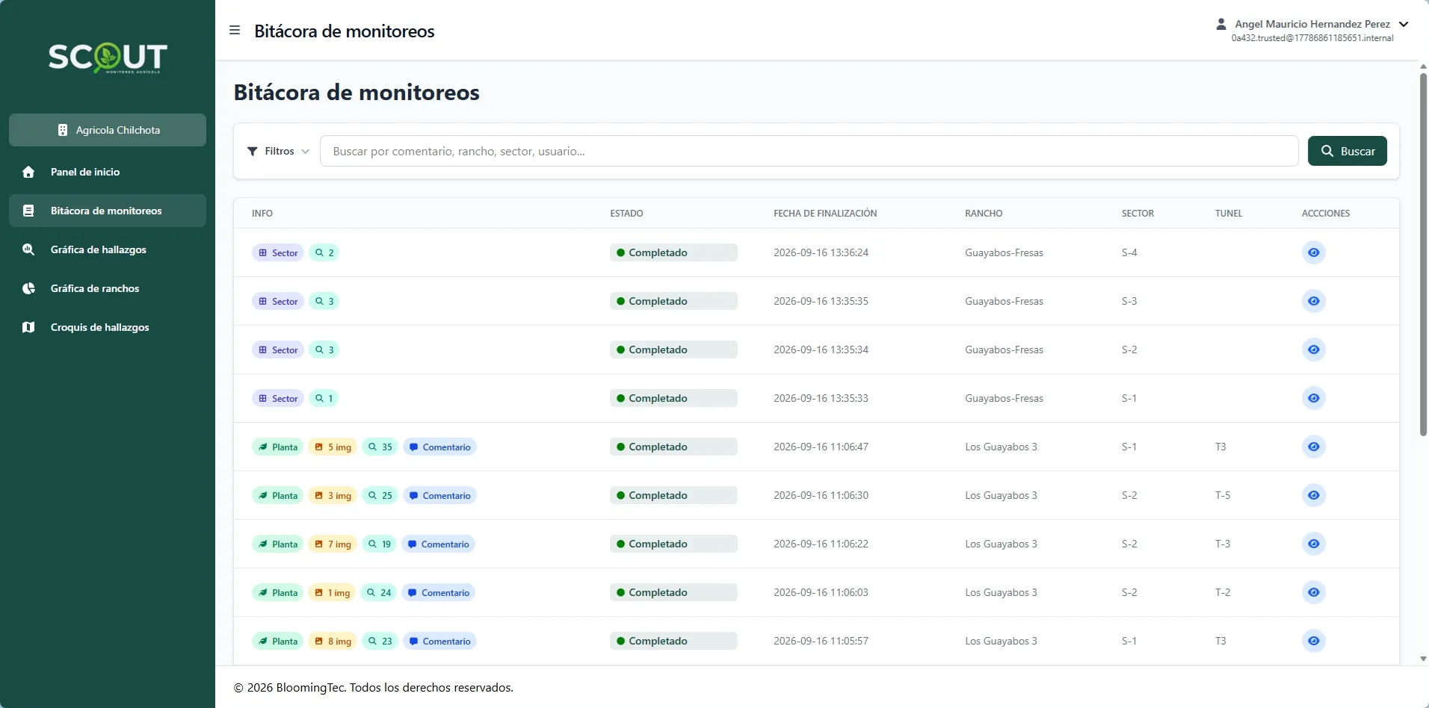Click the findings badge showing 2
Image resolution: width=1429 pixels, height=708 pixels.
pos(324,252)
